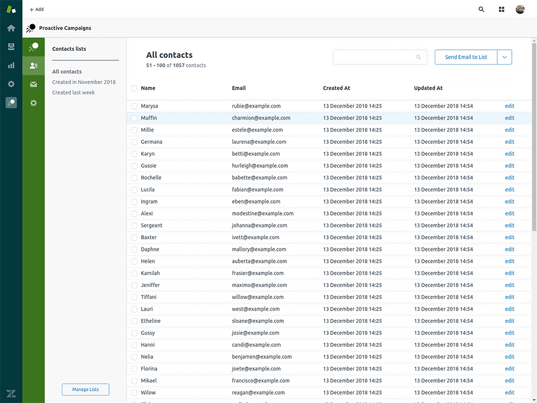Click the name Lucila
Viewport: 537px width, 403px height.
point(147,189)
